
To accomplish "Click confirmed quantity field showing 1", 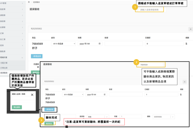I will pyautogui.click(x=161, y=95).
